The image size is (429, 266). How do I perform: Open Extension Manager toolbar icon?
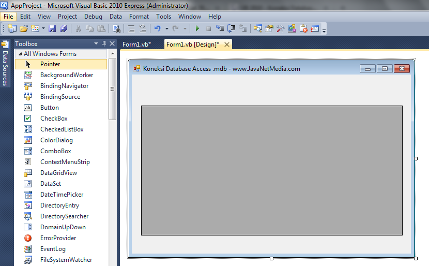point(292,28)
